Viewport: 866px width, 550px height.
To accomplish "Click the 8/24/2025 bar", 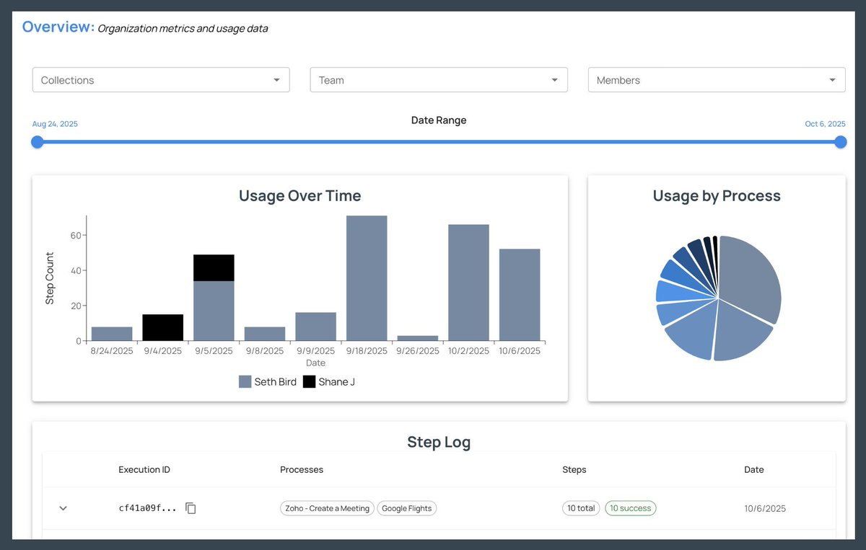I will click(x=112, y=334).
